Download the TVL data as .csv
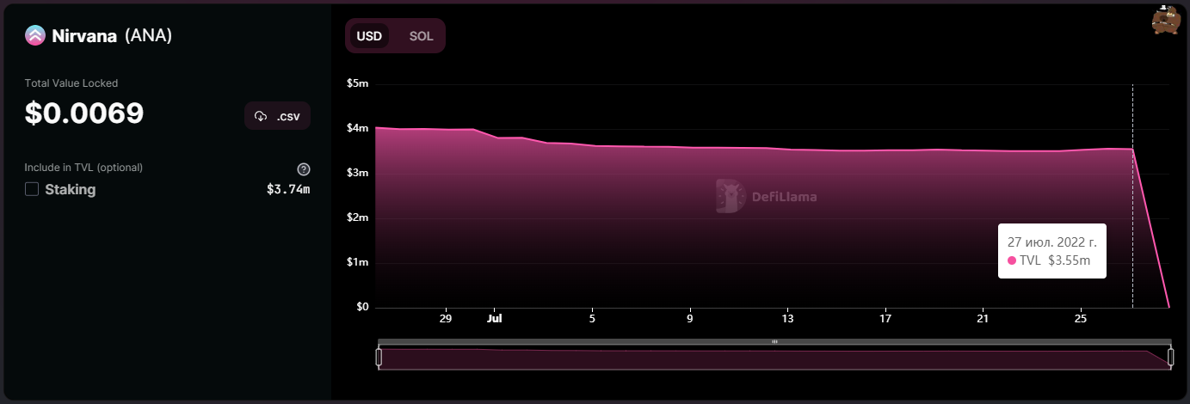This screenshot has width=1190, height=404. coord(278,116)
